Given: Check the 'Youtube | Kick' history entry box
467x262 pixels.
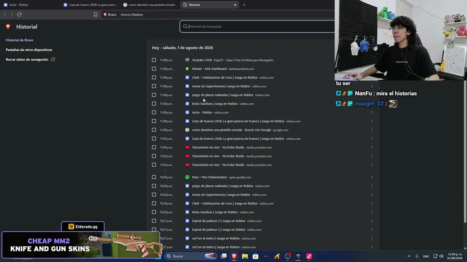Looking at the screenshot, I should (x=154, y=60).
